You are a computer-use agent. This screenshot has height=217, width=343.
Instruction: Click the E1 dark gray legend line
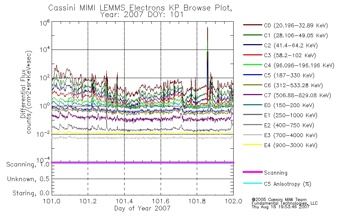(x=253, y=115)
